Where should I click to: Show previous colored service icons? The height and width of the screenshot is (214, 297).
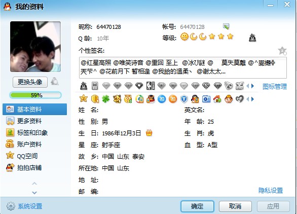[x=247, y=99]
